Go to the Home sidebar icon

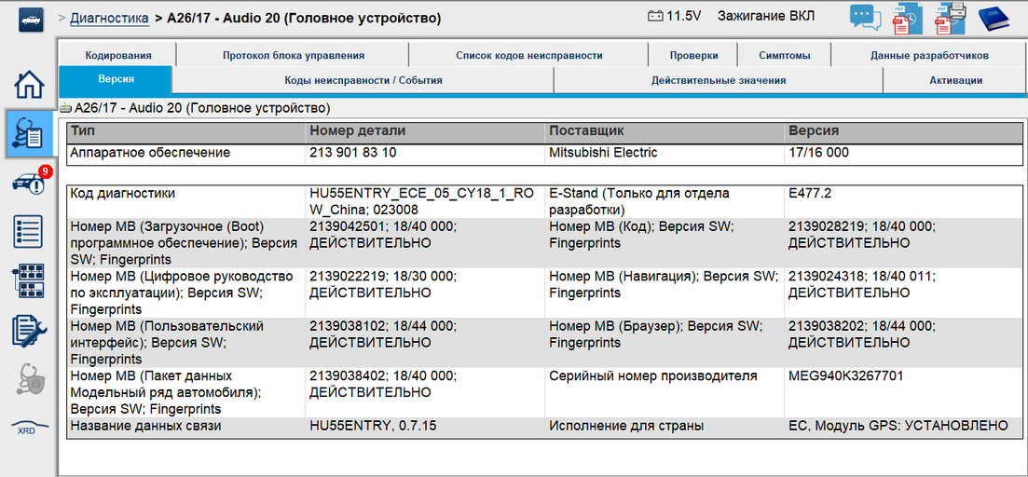tap(30, 85)
